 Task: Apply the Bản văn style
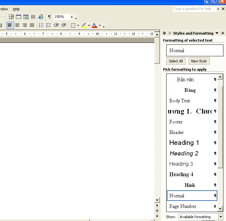pyautogui.click(x=192, y=80)
